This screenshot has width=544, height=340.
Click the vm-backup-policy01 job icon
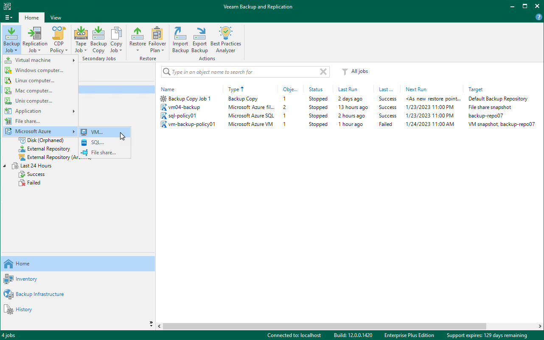[163, 124]
